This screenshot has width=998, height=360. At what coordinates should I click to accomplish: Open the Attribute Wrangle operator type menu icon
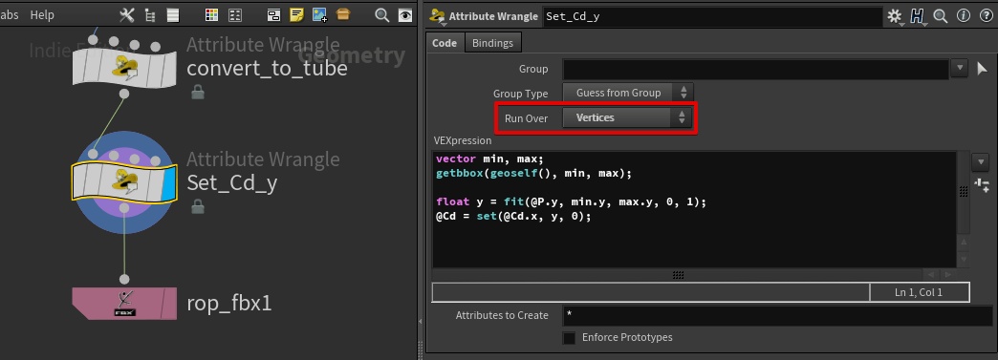pyautogui.click(x=437, y=17)
